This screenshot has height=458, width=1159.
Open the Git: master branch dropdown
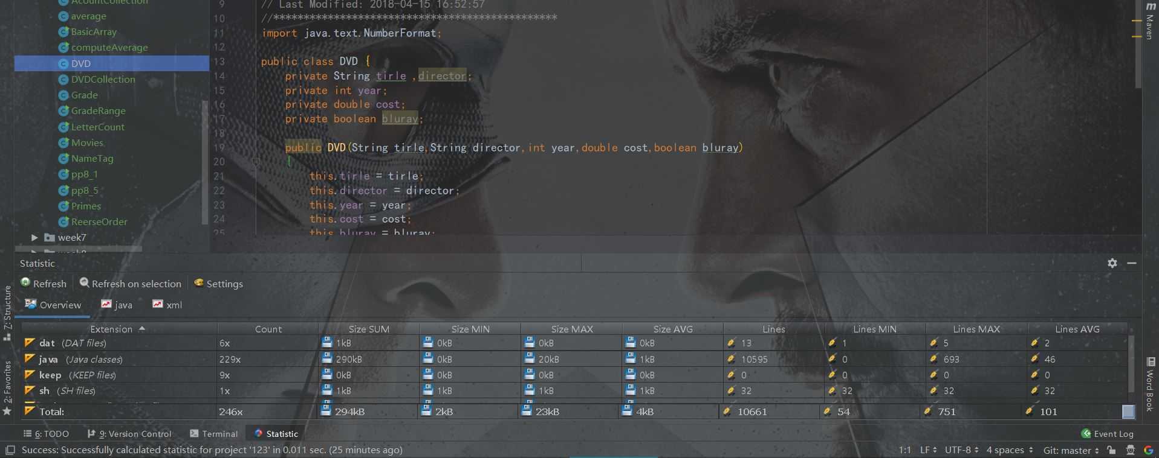click(1071, 450)
